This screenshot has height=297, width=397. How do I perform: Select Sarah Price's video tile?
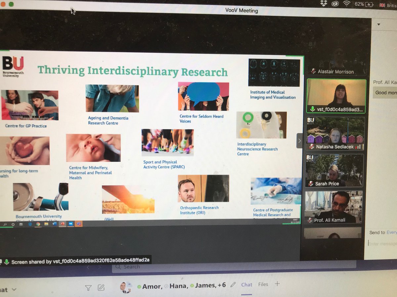334,171
